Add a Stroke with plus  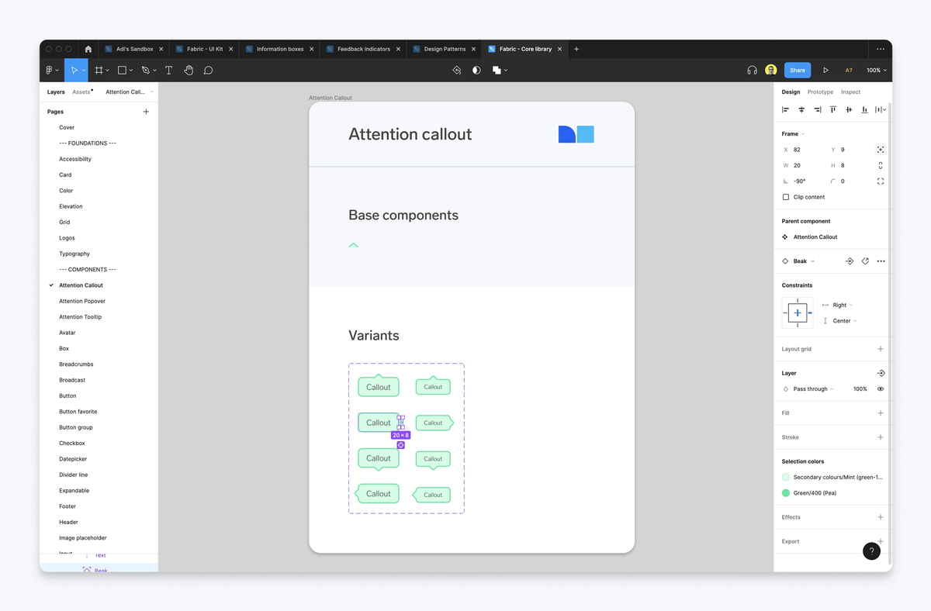coord(881,437)
